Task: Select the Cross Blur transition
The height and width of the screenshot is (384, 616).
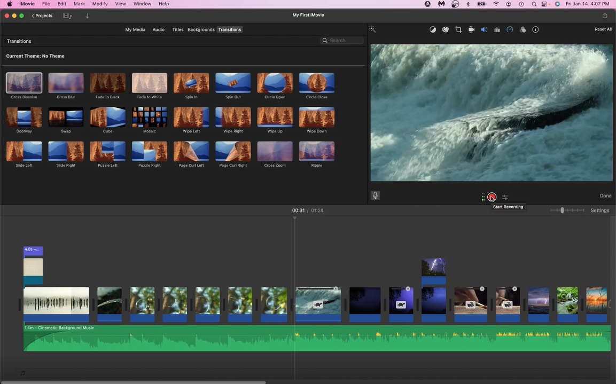Action: [66, 83]
